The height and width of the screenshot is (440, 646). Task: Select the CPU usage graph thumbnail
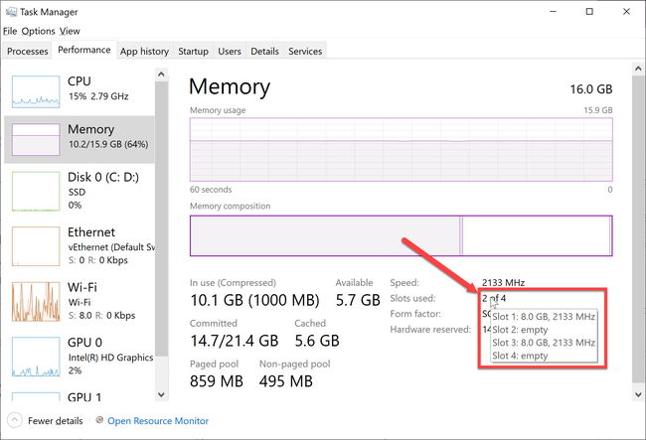pyautogui.click(x=35, y=90)
